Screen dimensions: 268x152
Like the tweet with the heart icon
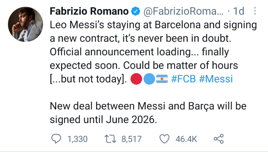(164, 139)
